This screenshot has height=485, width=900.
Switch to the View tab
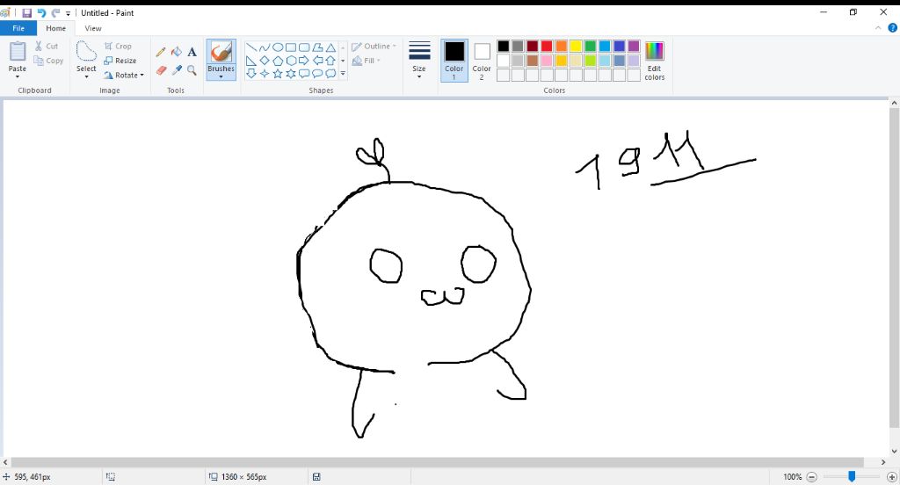click(x=93, y=28)
